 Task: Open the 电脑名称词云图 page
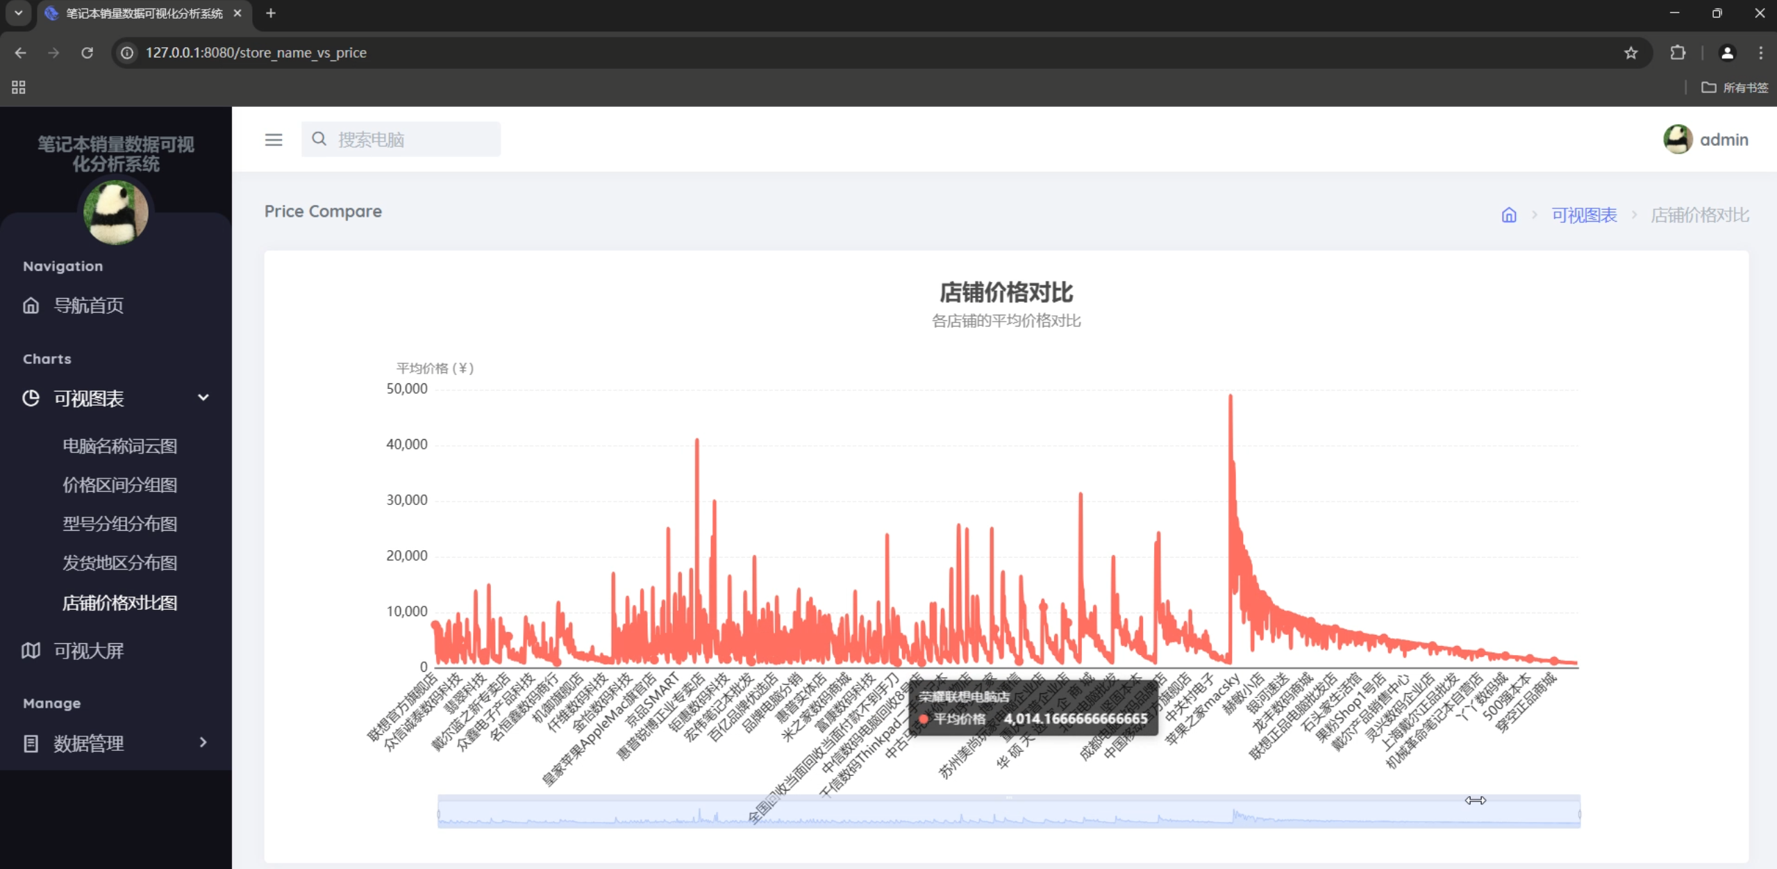(x=119, y=446)
